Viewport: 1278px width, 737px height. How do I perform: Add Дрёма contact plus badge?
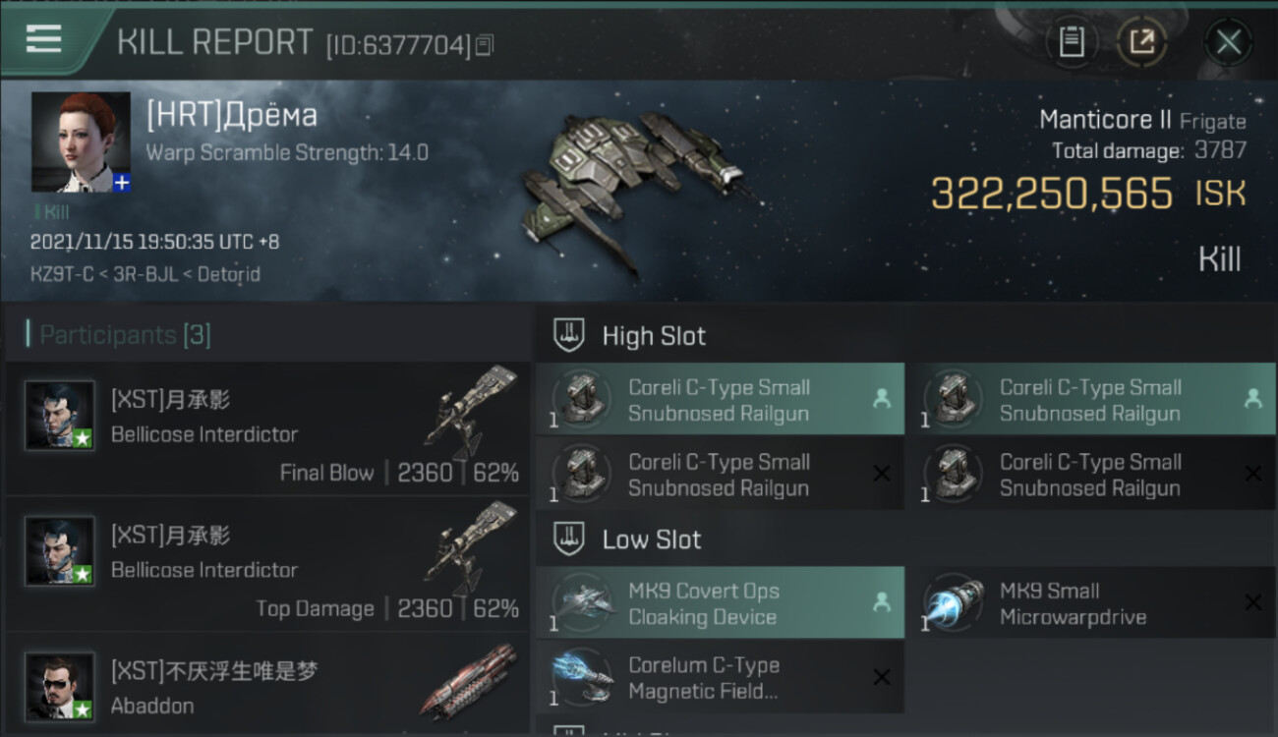click(x=121, y=183)
